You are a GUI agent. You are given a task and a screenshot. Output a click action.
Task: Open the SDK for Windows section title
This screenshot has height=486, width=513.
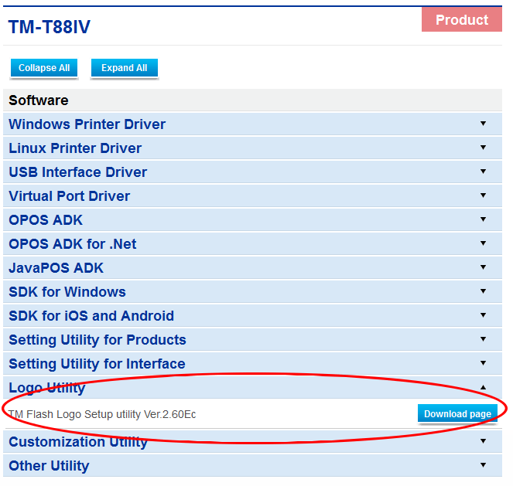67,292
